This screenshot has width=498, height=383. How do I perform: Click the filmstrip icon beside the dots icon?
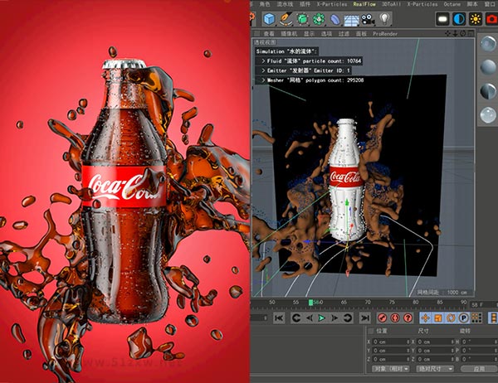point(493,318)
